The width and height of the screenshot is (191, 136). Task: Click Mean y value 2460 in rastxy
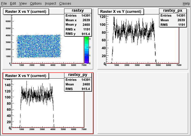pos(86,25)
